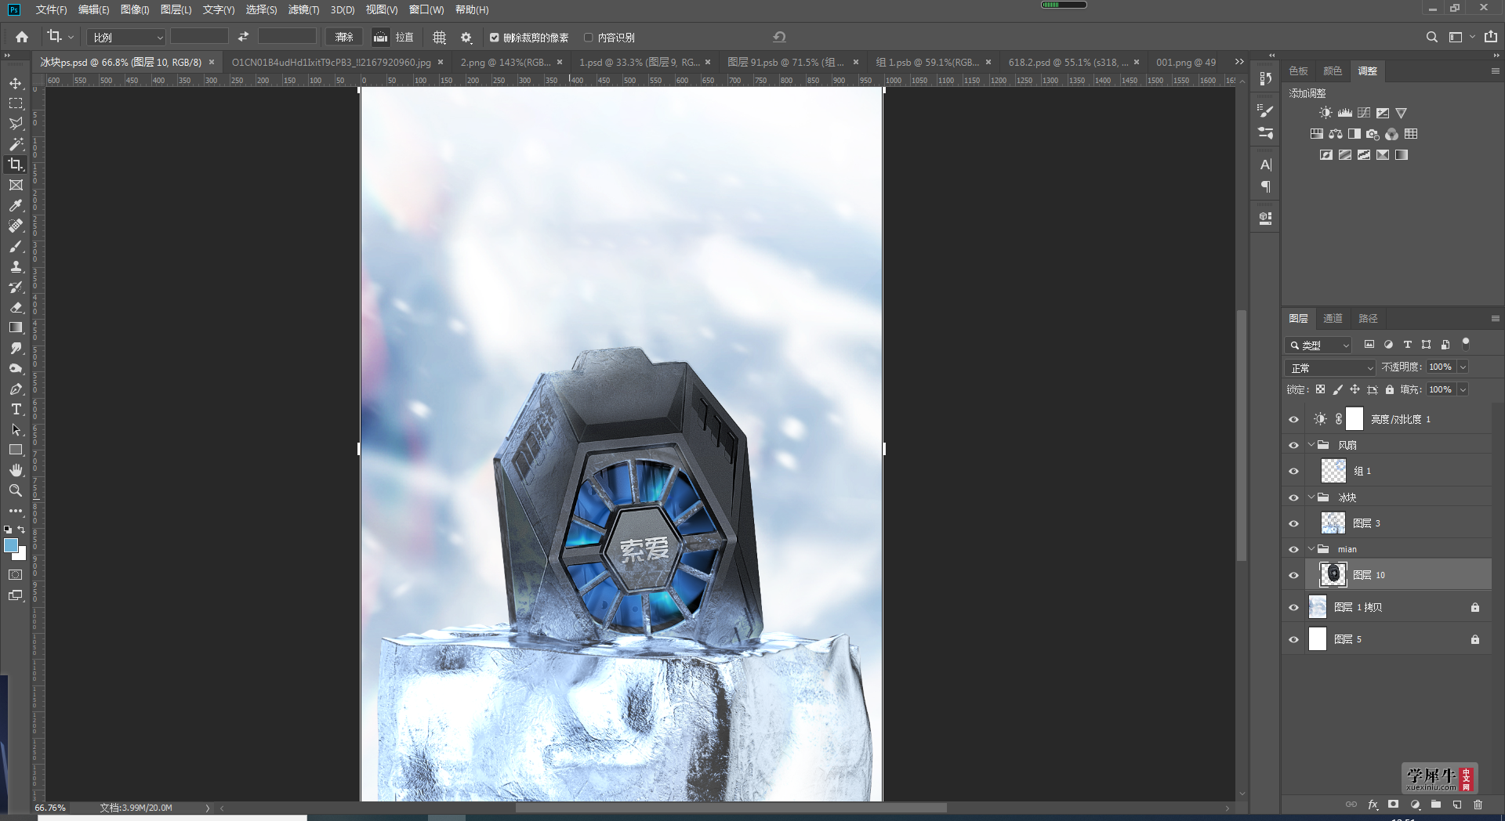Show more document tabs chevron
The image size is (1505, 821).
[1239, 62]
